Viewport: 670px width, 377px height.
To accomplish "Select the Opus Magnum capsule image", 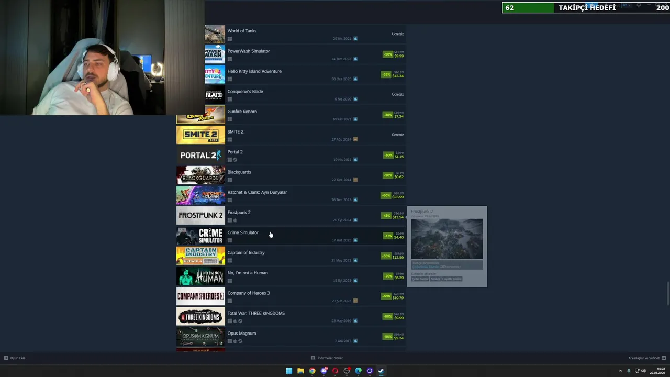I will click(200, 337).
